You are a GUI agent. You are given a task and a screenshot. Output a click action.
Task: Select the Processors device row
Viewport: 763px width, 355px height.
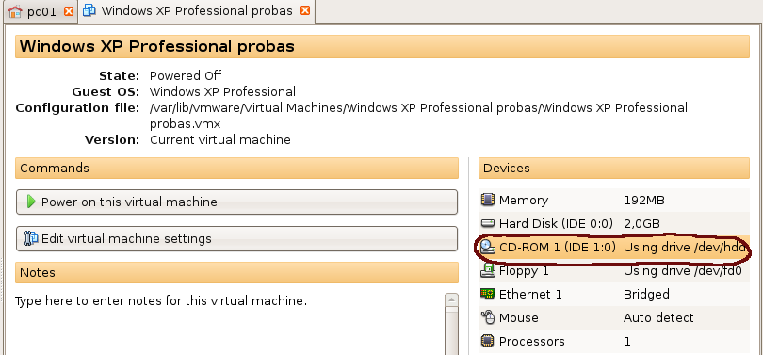(614, 341)
